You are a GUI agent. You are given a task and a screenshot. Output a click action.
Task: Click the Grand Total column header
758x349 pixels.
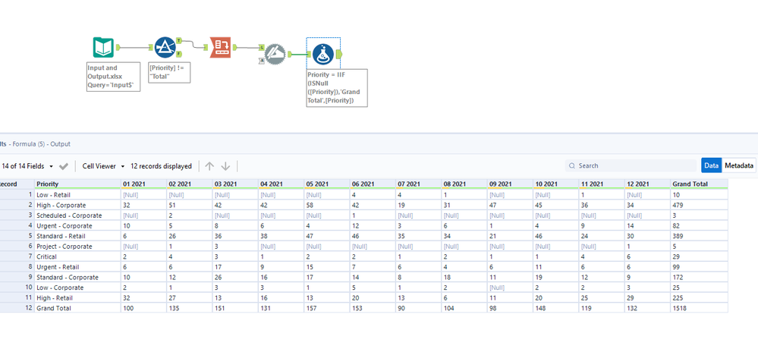tap(699, 184)
